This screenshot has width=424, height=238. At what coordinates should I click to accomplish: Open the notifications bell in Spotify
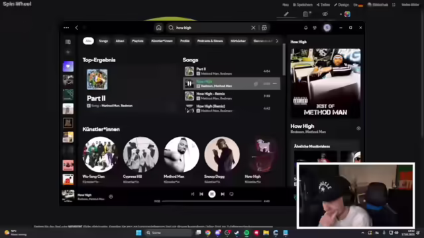[305, 28]
